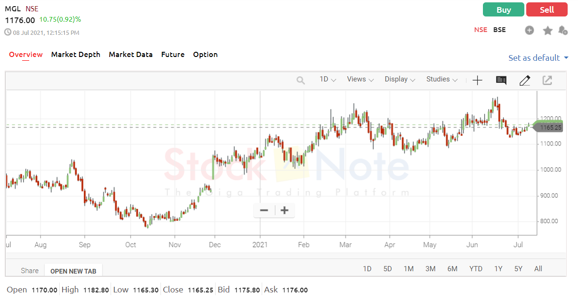Toggle the crosshair plus tool
The width and height of the screenshot is (578, 299).
click(477, 81)
